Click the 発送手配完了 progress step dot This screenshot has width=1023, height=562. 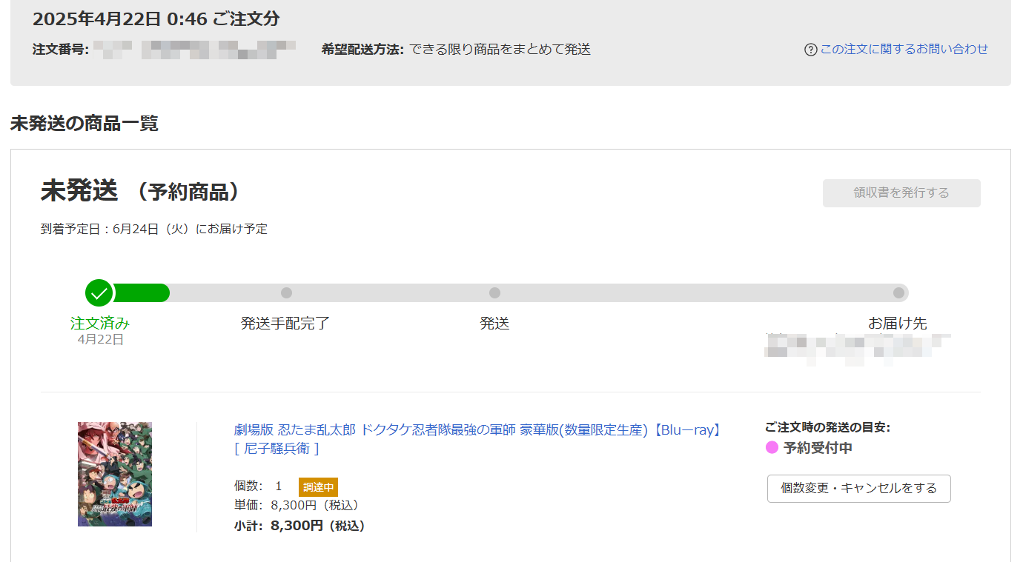point(286,293)
